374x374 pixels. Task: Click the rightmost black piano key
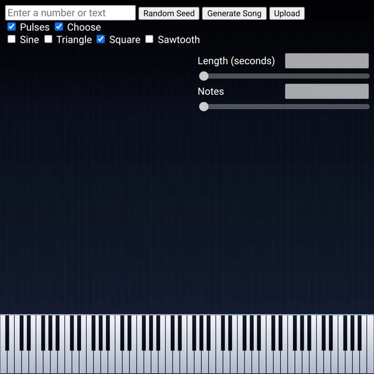(x=360, y=333)
